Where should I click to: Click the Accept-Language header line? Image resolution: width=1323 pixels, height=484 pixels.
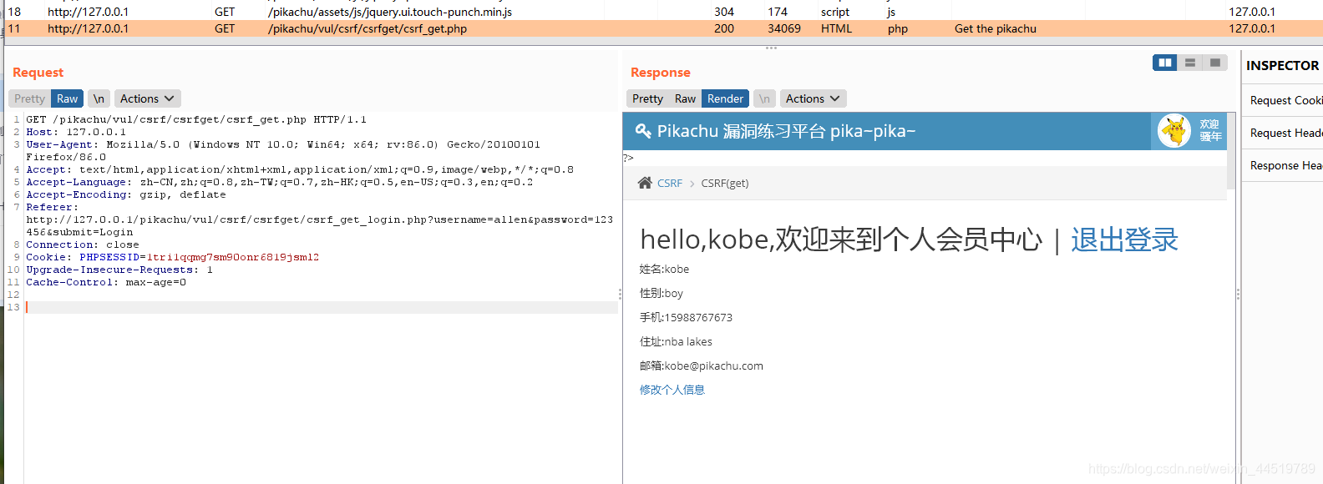tap(280, 182)
